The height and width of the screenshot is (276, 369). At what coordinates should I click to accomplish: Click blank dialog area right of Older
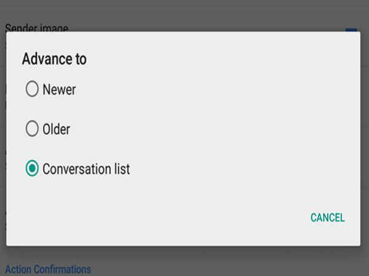click(x=215, y=129)
